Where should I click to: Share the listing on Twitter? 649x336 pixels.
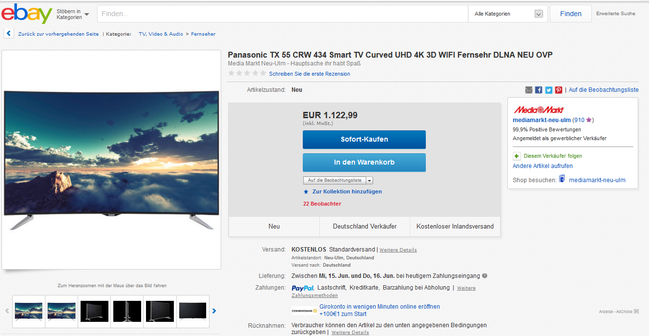tap(548, 90)
